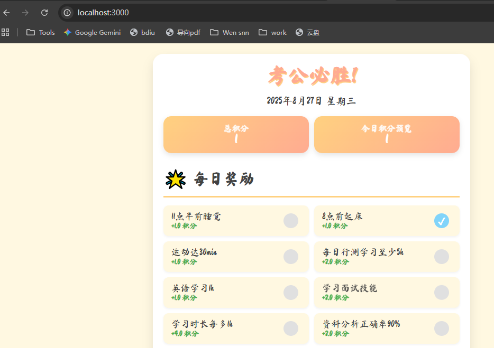The height and width of the screenshot is (348, 494).
Task: Click the 总积分 score card
Action: click(236, 135)
